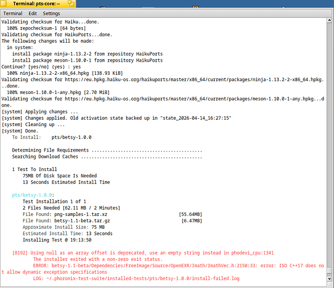Click the [6.47MB] file size
Image resolution: width=334 pixels, height=288 pixels.
pyautogui.click(x=192, y=221)
